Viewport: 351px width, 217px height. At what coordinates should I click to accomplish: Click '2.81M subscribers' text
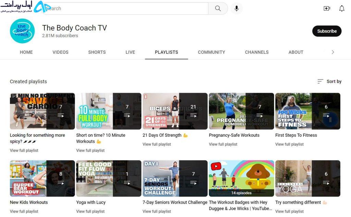pos(60,36)
